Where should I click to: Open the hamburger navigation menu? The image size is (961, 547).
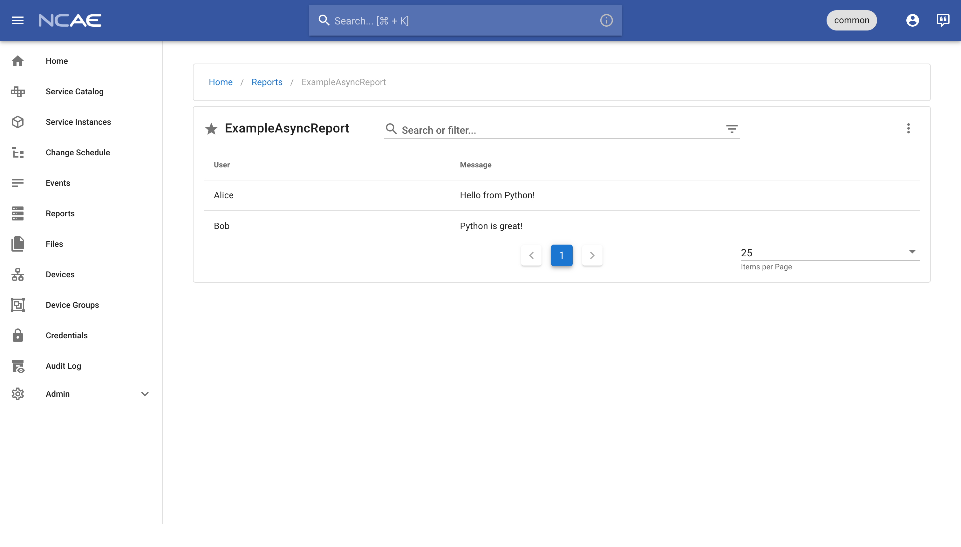(x=18, y=20)
